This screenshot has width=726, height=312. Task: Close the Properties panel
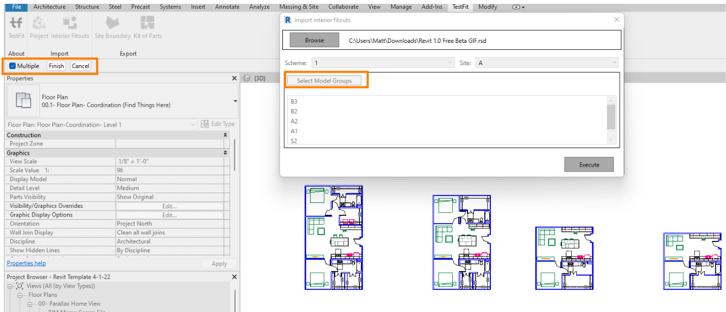click(x=235, y=79)
